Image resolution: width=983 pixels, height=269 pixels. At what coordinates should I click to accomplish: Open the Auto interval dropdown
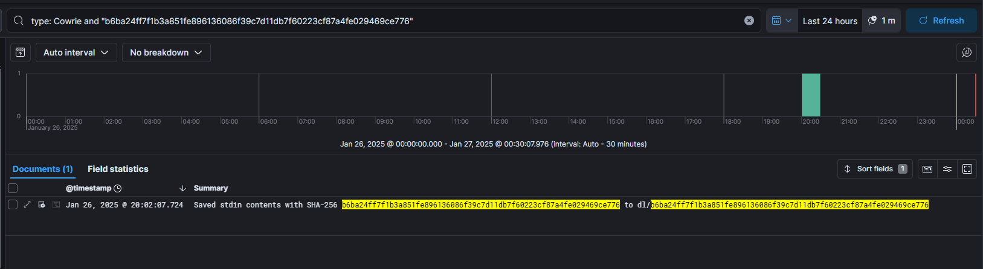[76, 52]
